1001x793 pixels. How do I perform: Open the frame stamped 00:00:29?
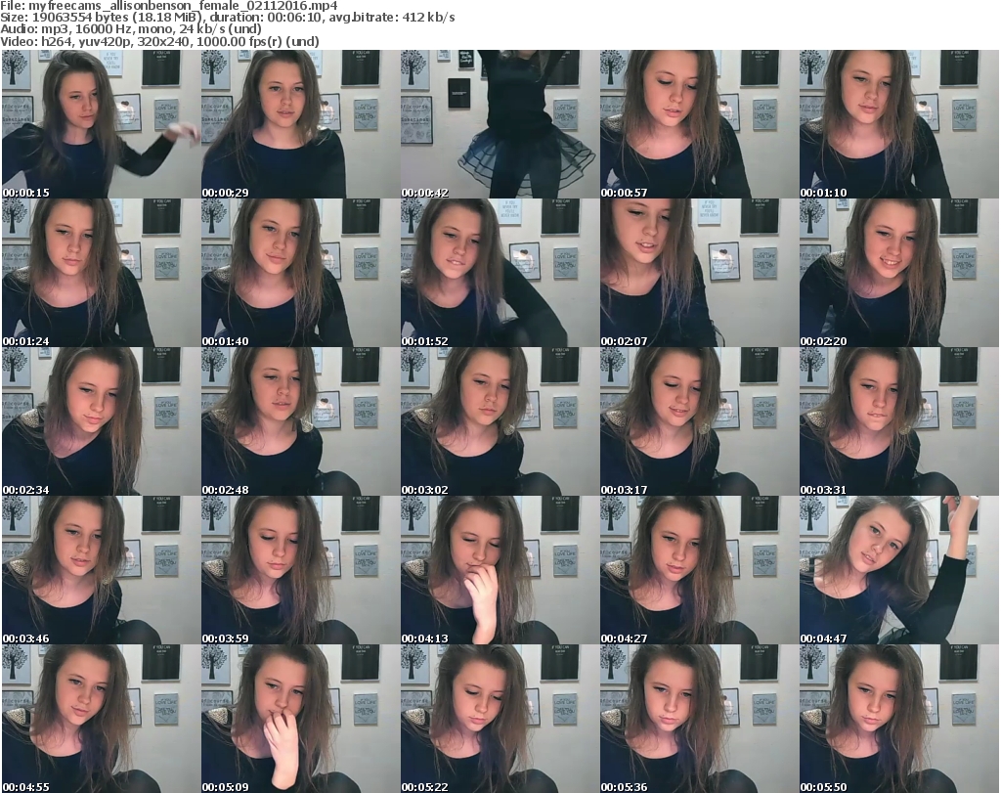tap(300, 124)
